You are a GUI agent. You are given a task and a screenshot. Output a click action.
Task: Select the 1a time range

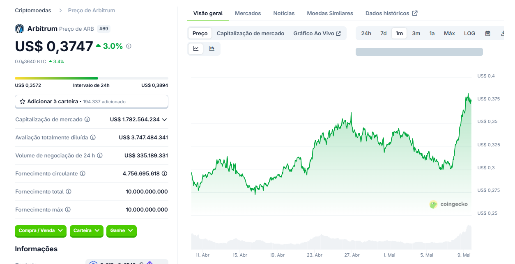(432, 33)
